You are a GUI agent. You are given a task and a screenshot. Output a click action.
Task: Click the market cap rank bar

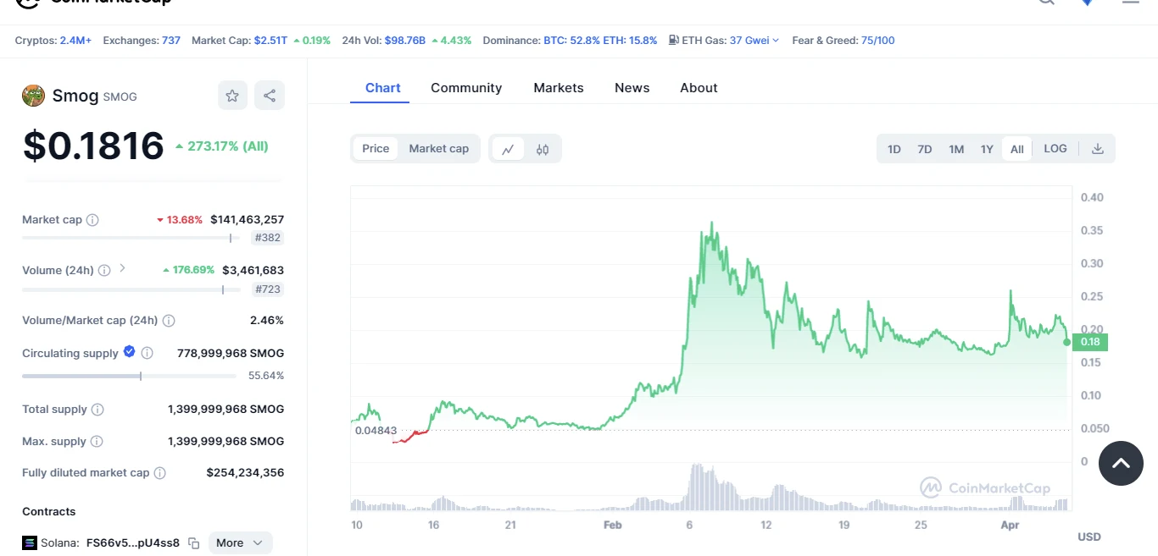coord(131,238)
